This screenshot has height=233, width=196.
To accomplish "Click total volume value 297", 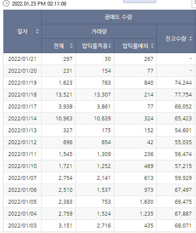I will pos(68,59).
